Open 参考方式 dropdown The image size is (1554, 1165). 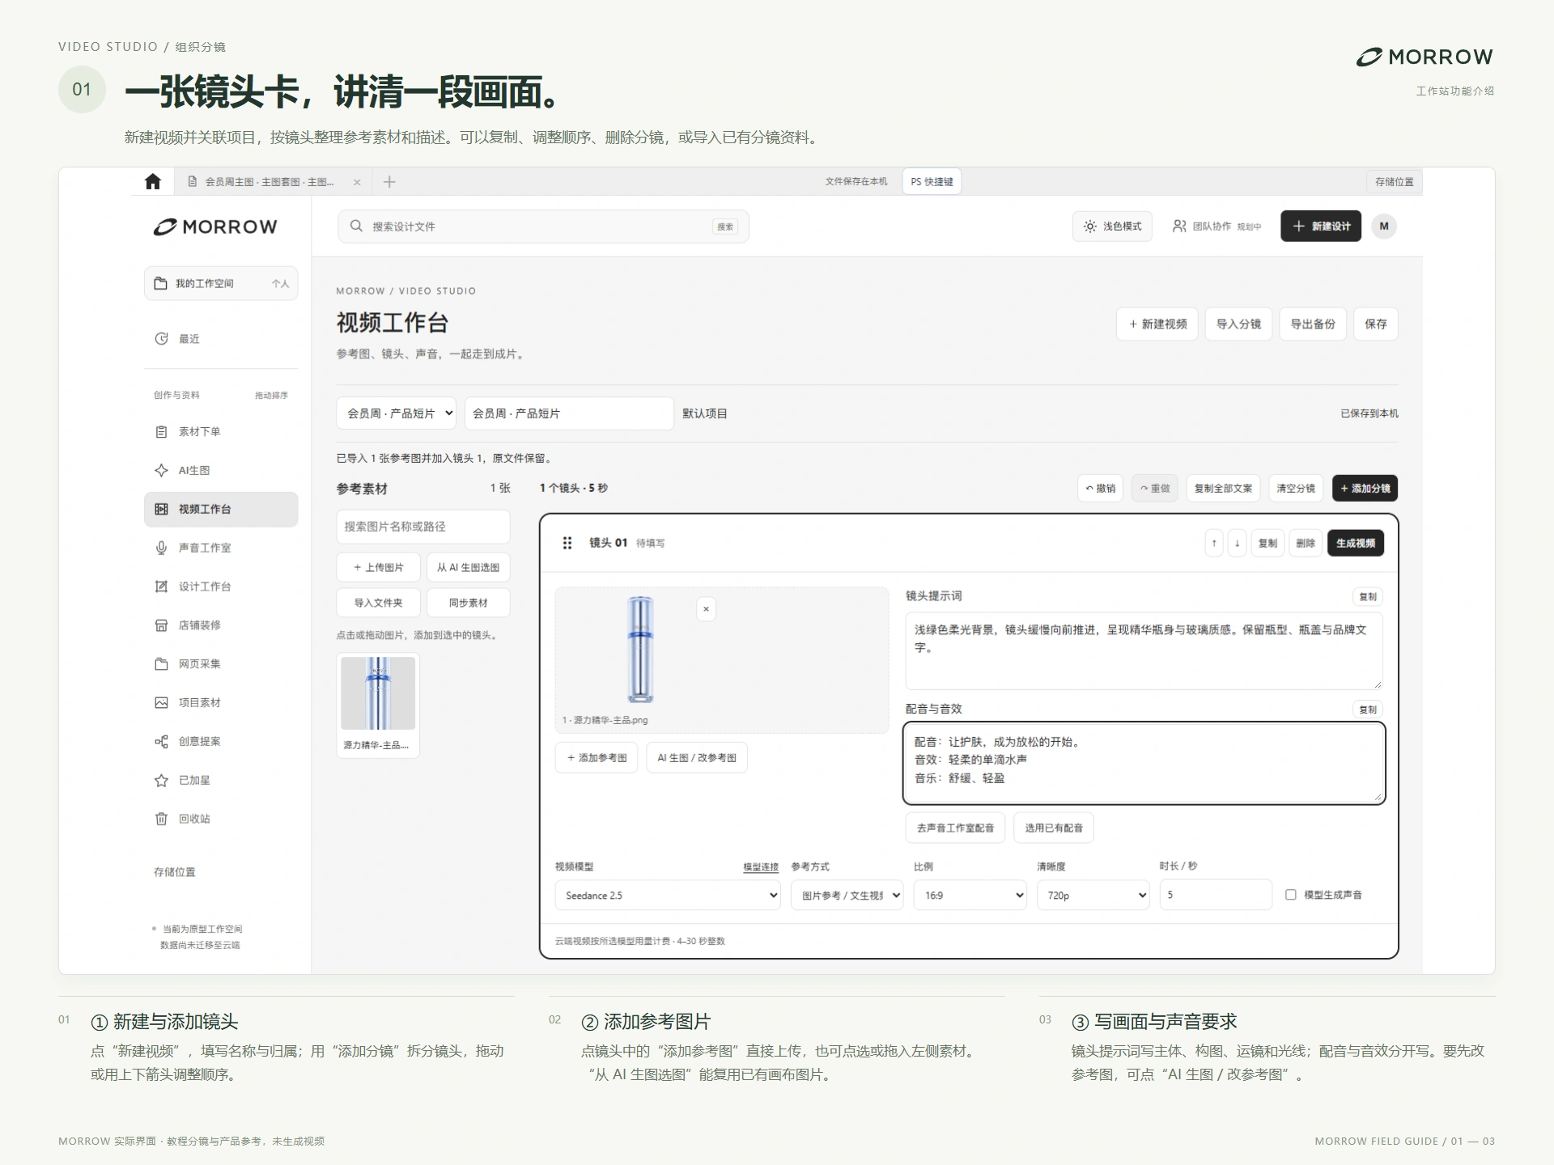pyautogui.click(x=847, y=896)
